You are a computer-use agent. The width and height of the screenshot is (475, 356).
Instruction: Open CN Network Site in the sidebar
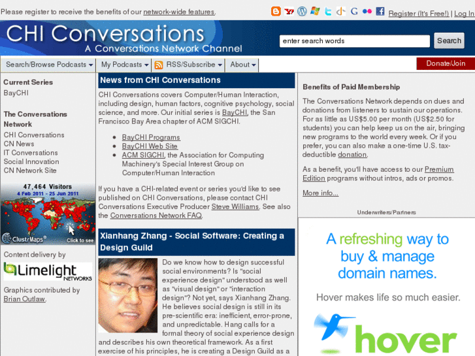click(30, 170)
